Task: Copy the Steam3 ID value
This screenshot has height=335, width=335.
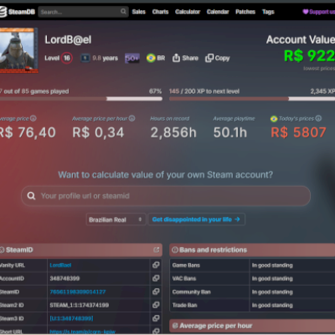Action: pyautogui.click(x=156, y=318)
